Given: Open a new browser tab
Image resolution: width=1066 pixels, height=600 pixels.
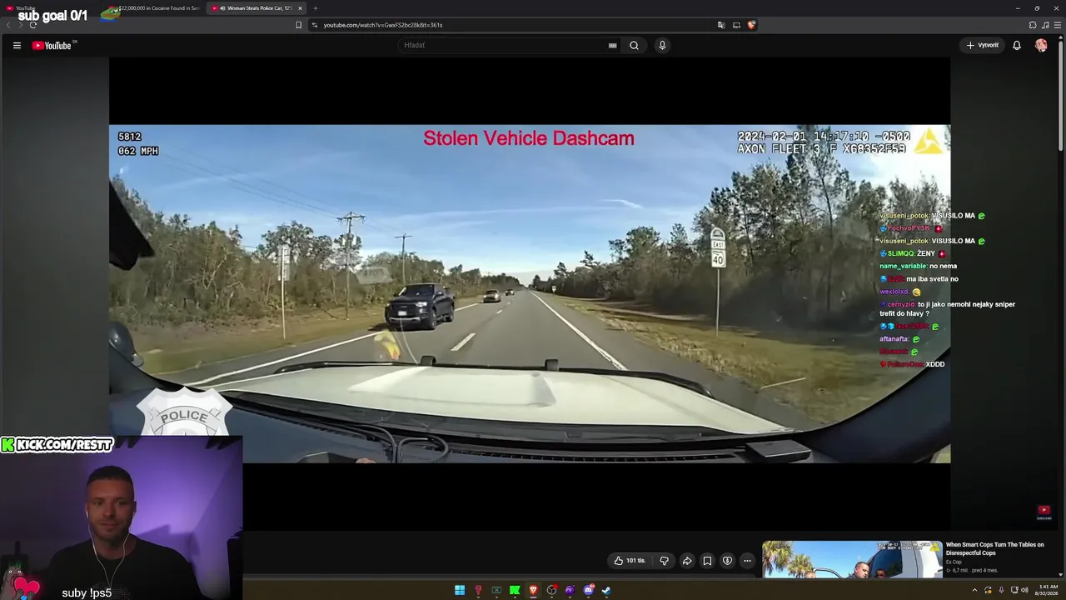Looking at the screenshot, I should 315,8.
